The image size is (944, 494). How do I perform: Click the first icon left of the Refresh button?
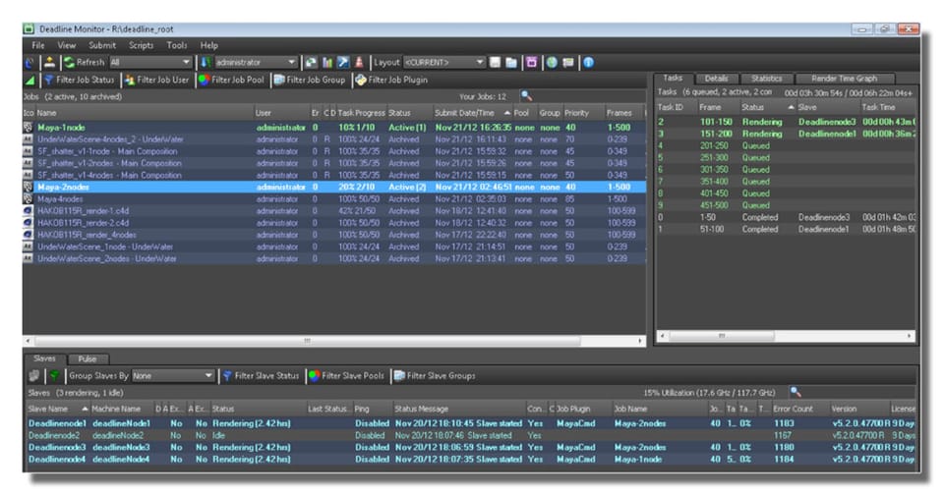pos(29,63)
